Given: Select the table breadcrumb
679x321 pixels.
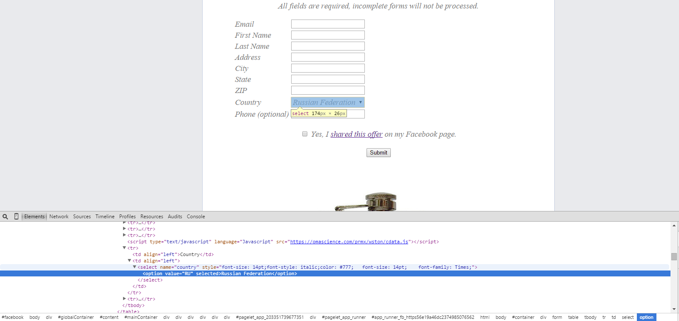Looking at the screenshot, I should 573,317.
